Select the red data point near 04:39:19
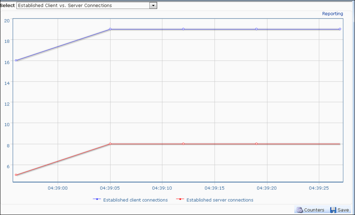This screenshot has width=355, height=215. tap(256, 143)
